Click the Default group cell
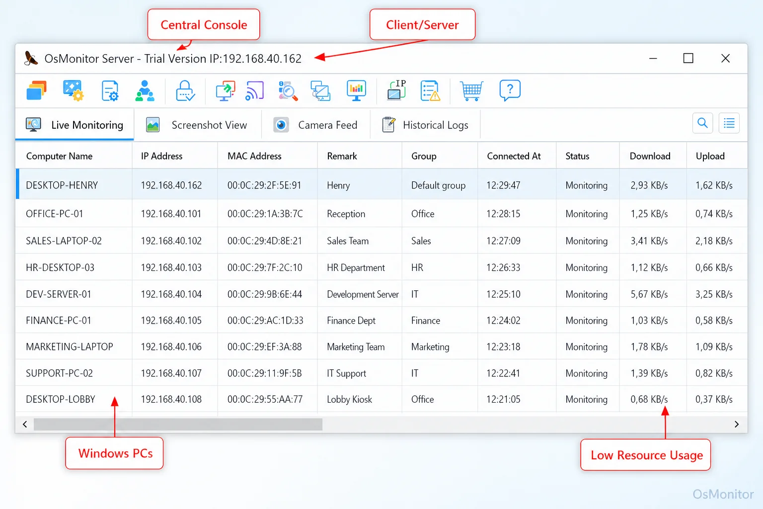The width and height of the screenshot is (763, 509). pyautogui.click(x=439, y=185)
